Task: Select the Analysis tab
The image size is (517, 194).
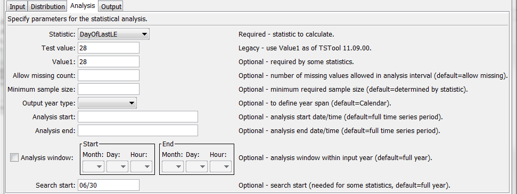Action: click(x=83, y=6)
